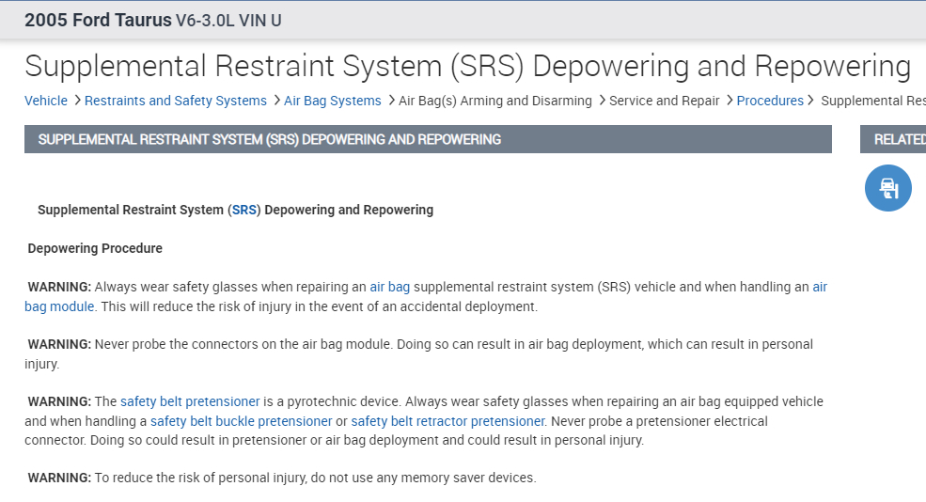Viewport: 926px width, 502px height.
Task: Click the V6-3.0L VIN U engine label
Action: (228, 21)
